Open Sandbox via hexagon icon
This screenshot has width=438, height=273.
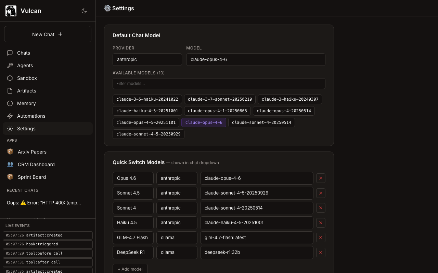point(10,78)
